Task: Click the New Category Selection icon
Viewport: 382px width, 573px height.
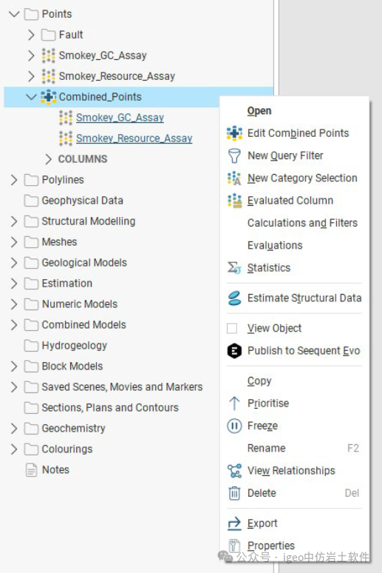Action: coord(234,178)
